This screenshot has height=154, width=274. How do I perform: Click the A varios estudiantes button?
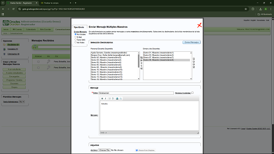[x=14, y=73]
